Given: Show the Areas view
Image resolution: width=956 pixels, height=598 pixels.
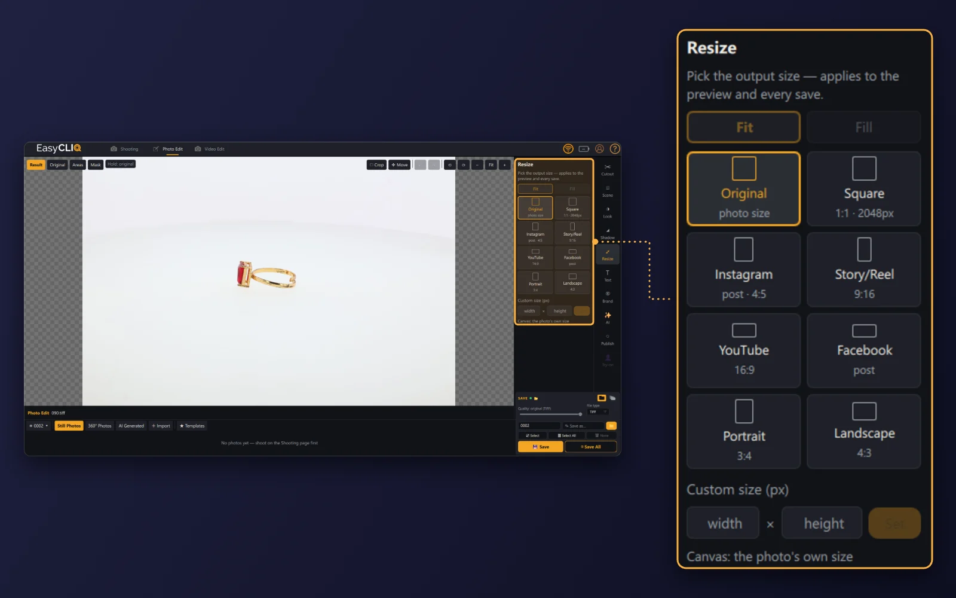Looking at the screenshot, I should [x=78, y=165].
